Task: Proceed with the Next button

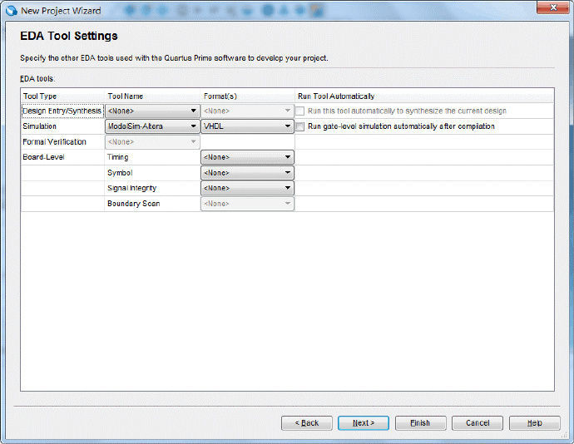Action: click(x=364, y=423)
